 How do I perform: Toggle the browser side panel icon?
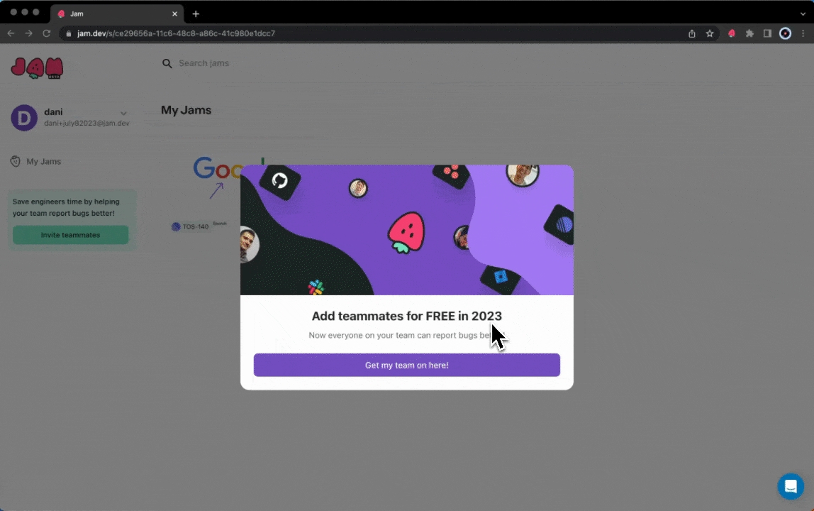tap(767, 33)
